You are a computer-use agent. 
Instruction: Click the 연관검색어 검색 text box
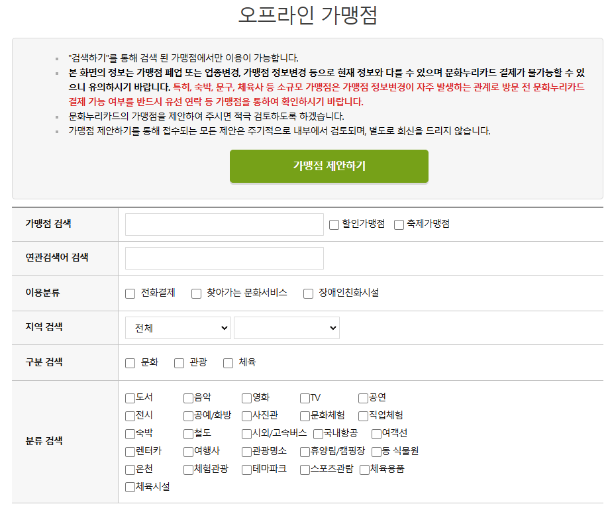click(223, 258)
